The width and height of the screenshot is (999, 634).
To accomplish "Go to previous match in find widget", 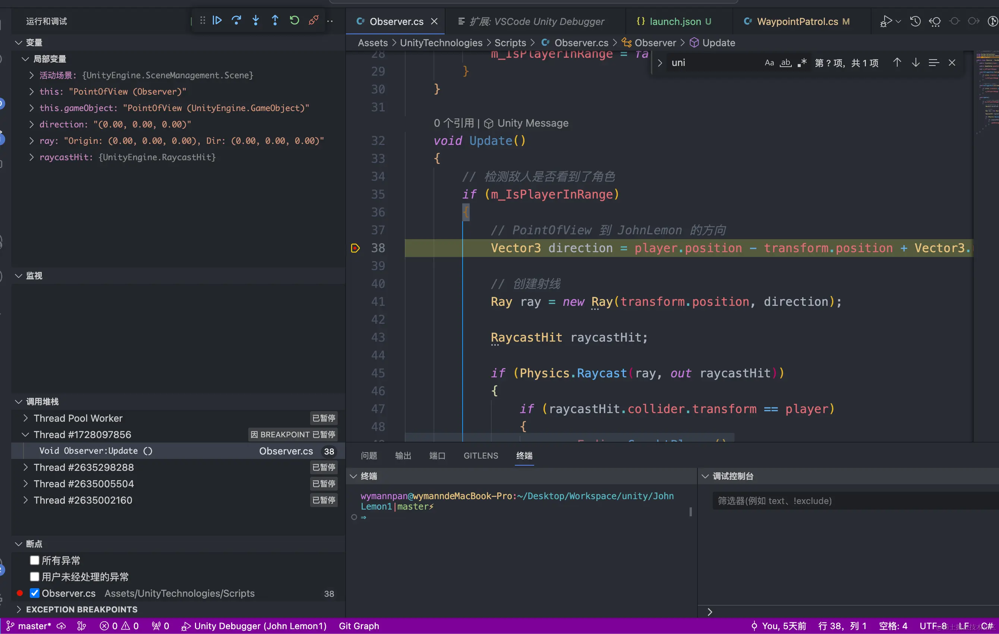I will click(897, 63).
